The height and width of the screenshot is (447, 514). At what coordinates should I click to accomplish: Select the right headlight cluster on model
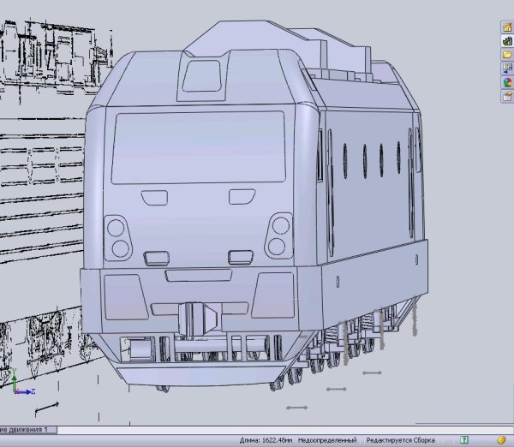tap(278, 236)
